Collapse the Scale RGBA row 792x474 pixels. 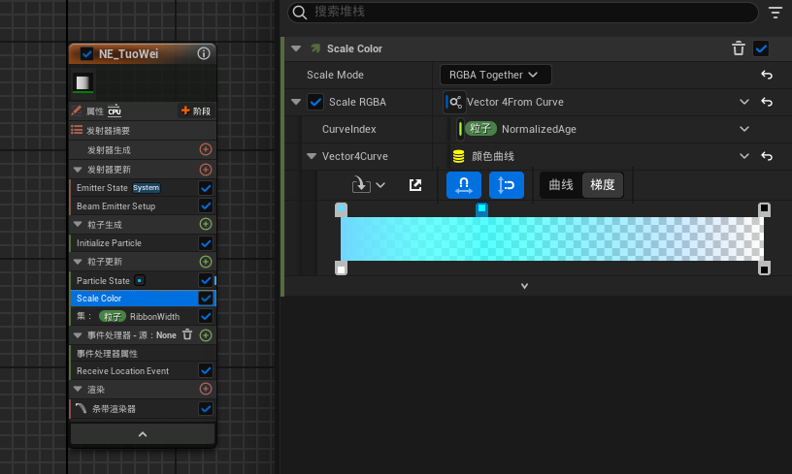pyautogui.click(x=296, y=102)
